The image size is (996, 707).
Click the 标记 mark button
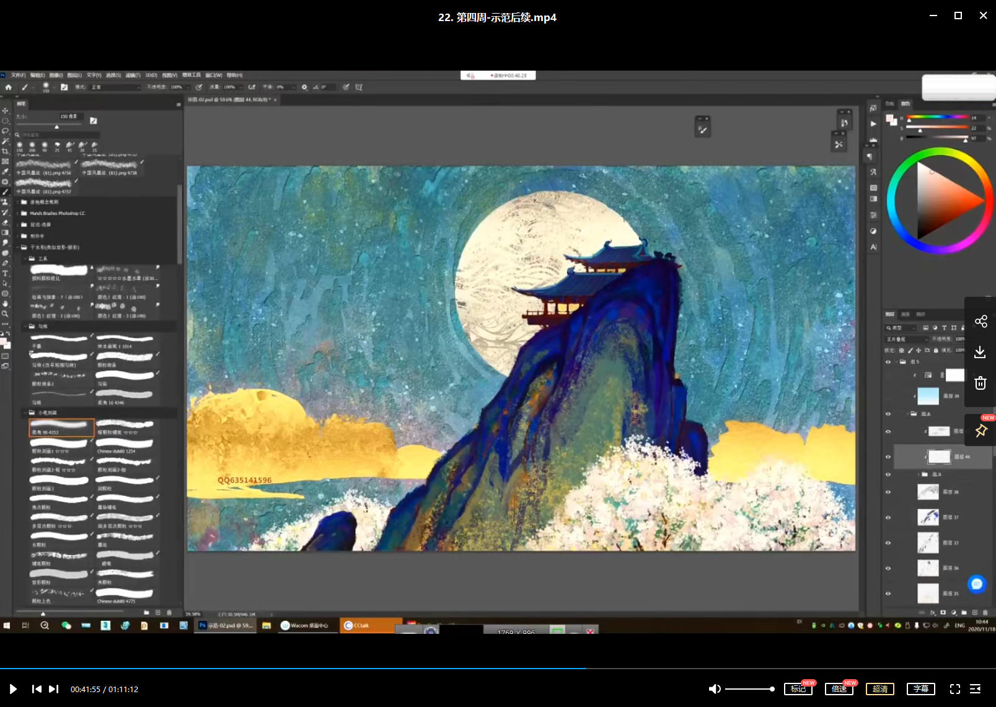click(798, 689)
